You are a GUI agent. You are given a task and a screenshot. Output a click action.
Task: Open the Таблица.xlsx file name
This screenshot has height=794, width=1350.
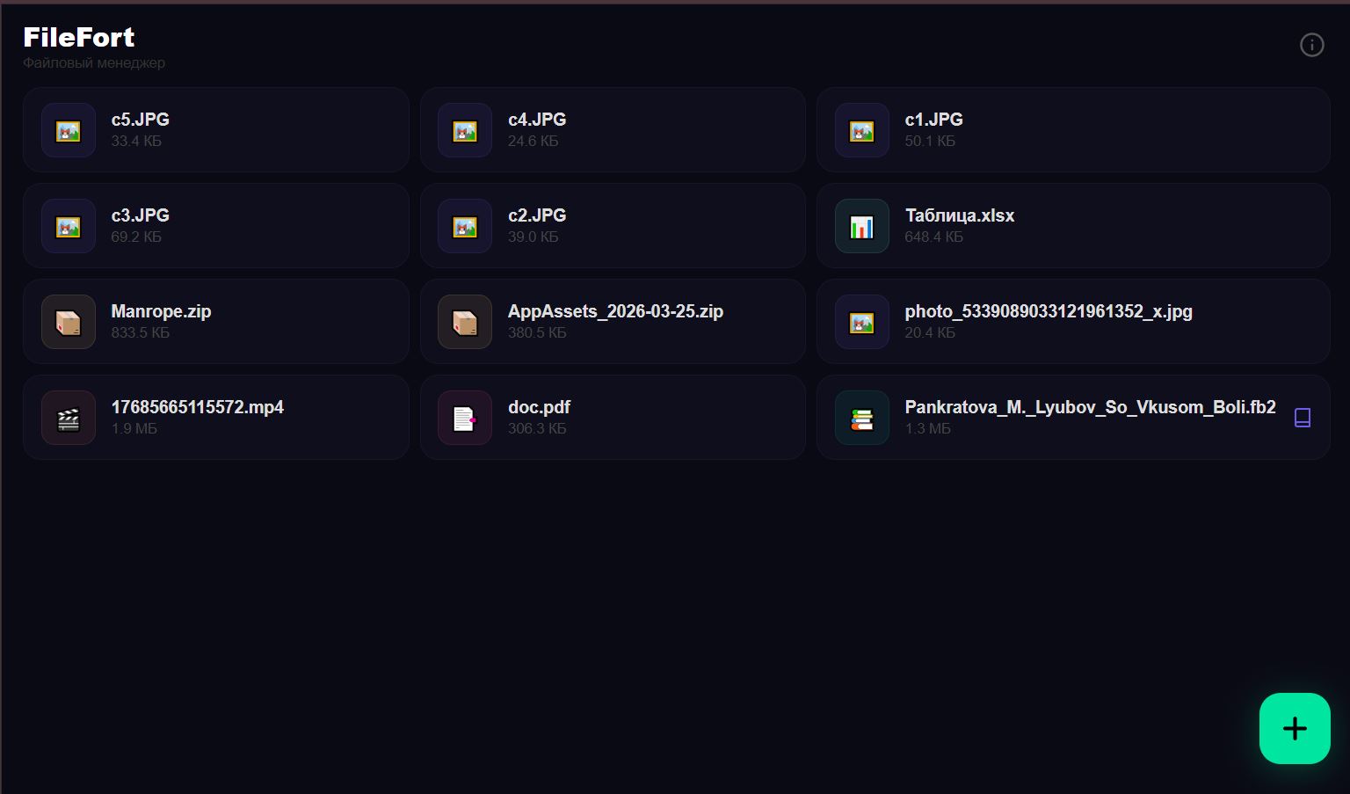pos(959,215)
